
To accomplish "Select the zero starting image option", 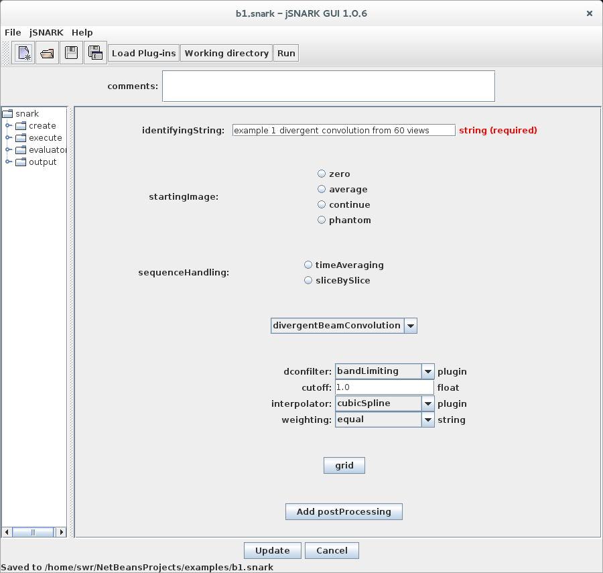I will click(322, 174).
